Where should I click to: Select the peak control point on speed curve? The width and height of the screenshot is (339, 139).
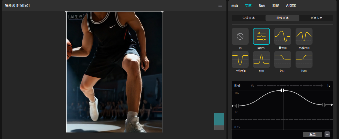click(x=283, y=90)
